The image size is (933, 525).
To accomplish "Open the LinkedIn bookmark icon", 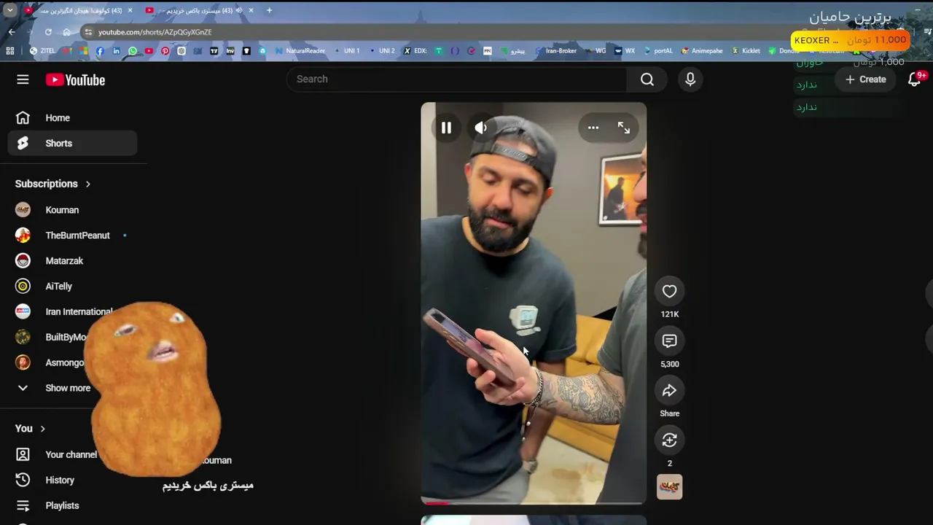I will click(116, 51).
